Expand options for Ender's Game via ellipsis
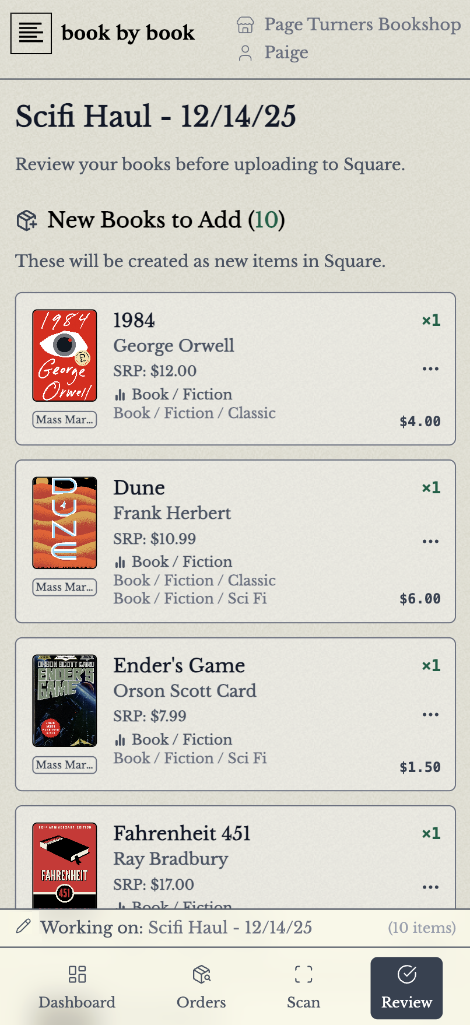Screen dimensions: 470x1025 click(430, 714)
